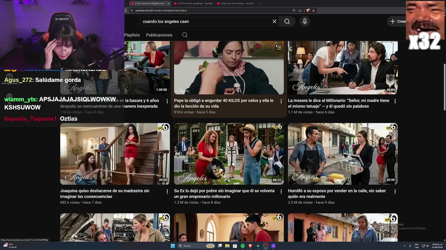Play the Su Ex lo dejó thumbnail
Screen dimensions: 446x250
point(229,154)
